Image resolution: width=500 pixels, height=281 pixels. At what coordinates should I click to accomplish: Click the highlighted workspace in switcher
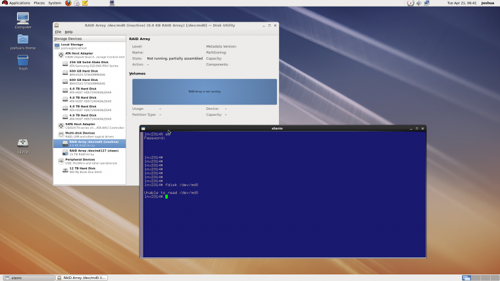tap(466, 278)
